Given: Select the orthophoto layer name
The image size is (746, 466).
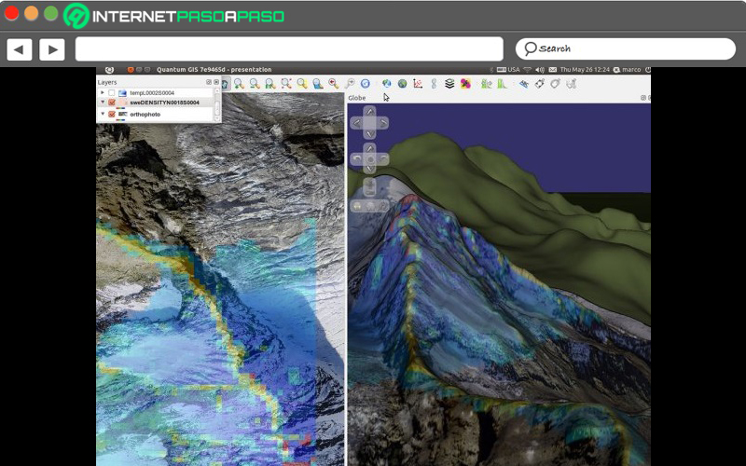Looking at the screenshot, I should pyautogui.click(x=145, y=115).
